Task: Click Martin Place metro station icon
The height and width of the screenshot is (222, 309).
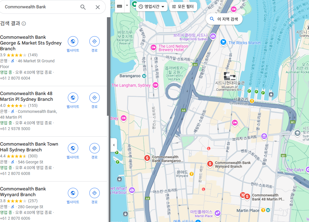Action: (x=268, y=210)
